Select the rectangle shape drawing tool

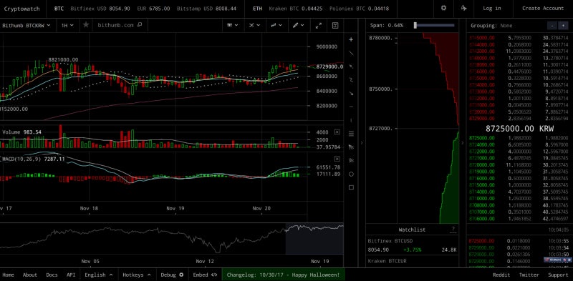(351, 187)
